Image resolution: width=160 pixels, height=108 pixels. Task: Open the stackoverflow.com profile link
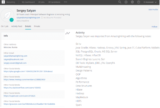pos(22,88)
